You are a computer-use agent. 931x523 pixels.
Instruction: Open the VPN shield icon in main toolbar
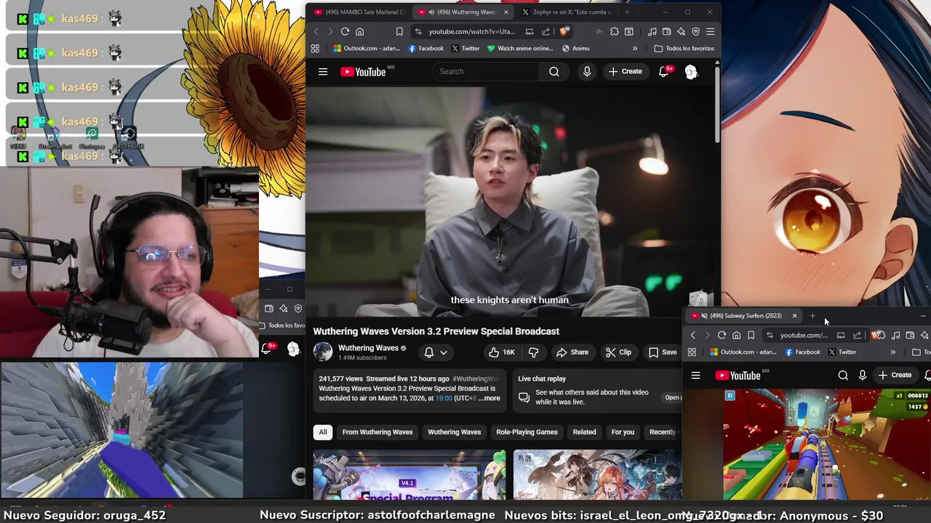coord(696,31)
